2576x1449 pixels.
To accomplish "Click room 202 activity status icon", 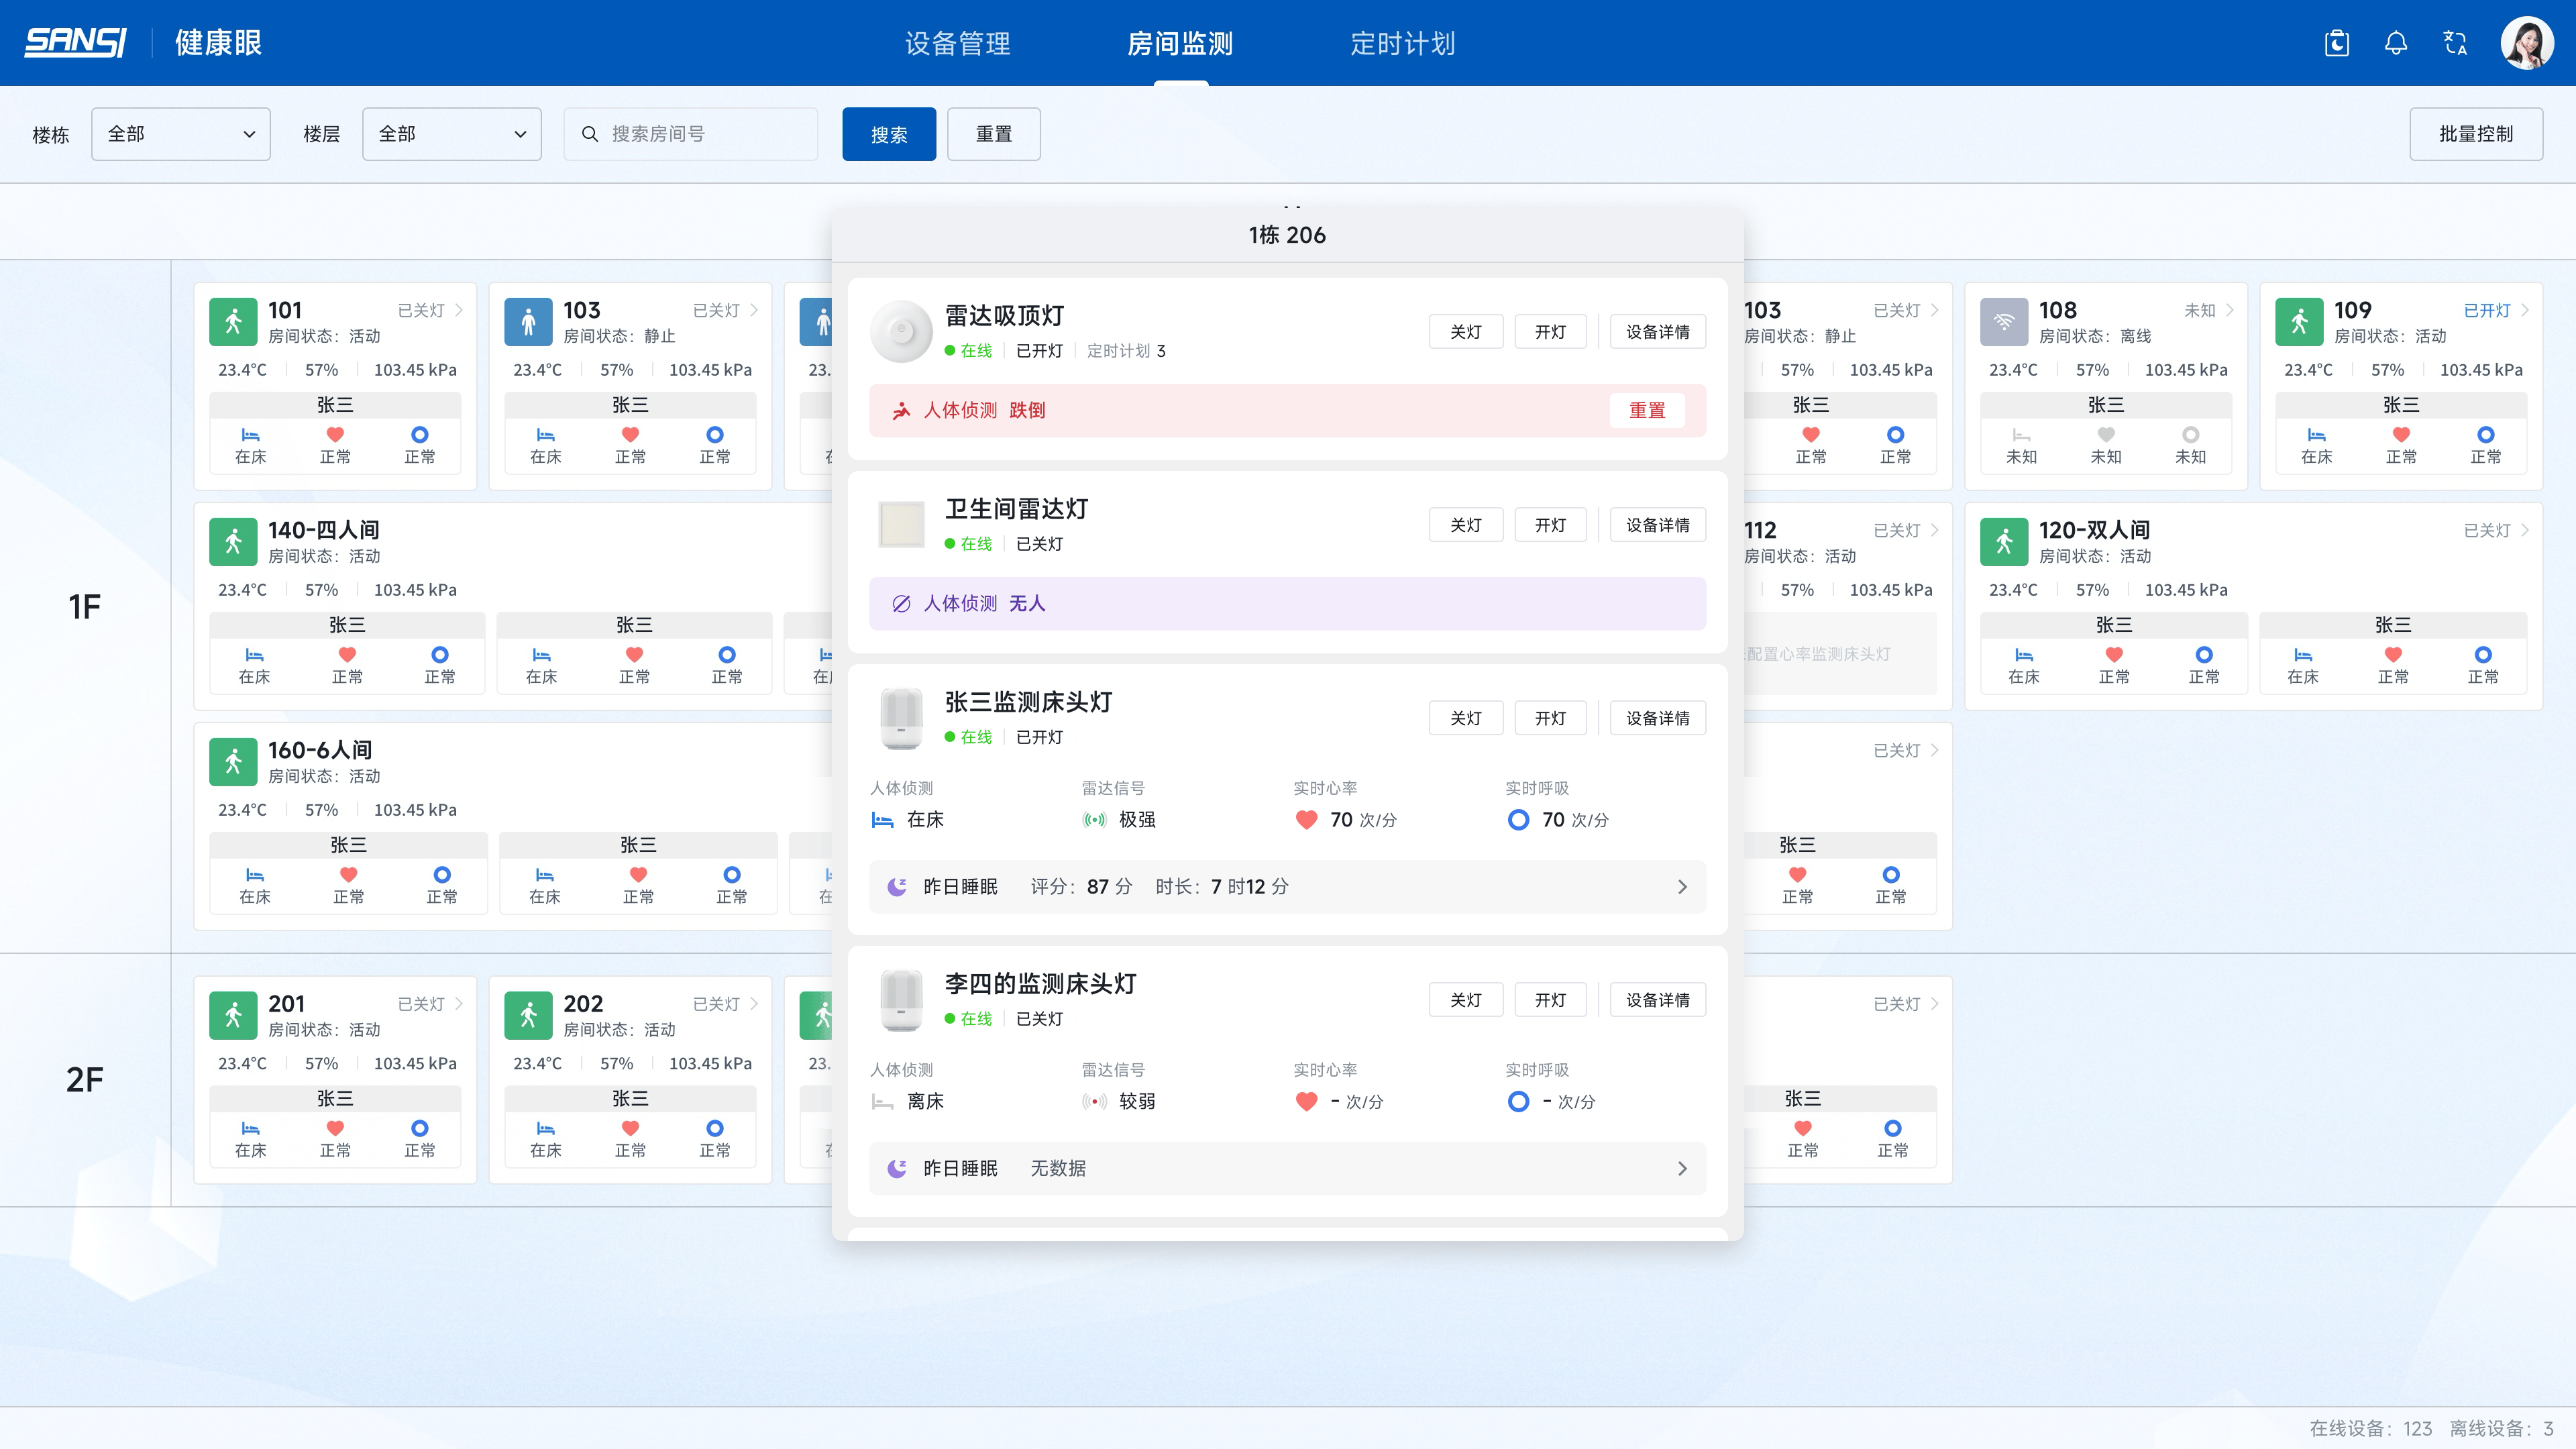I will click(x=528, y=1016).
